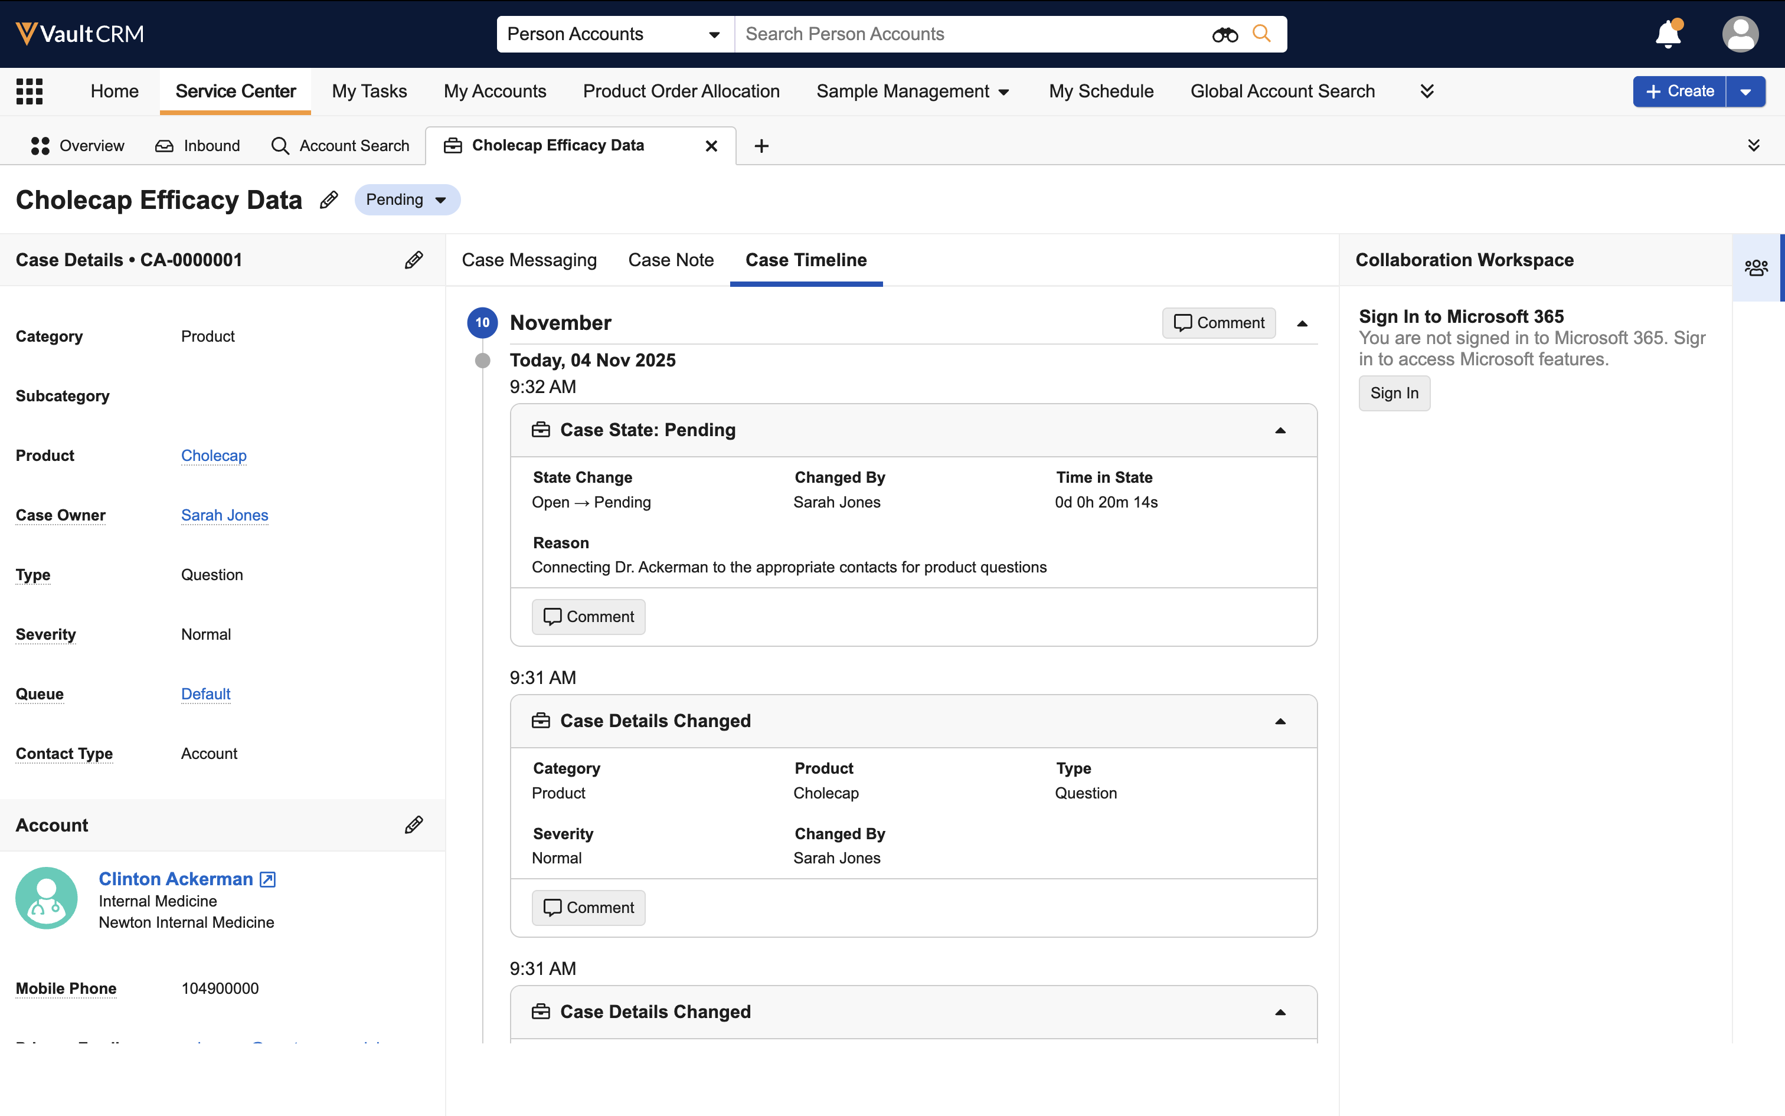The image size is (1785, 1116).
Task: Click the binoculars advanced search icon
Action: tap(1224, 35)
